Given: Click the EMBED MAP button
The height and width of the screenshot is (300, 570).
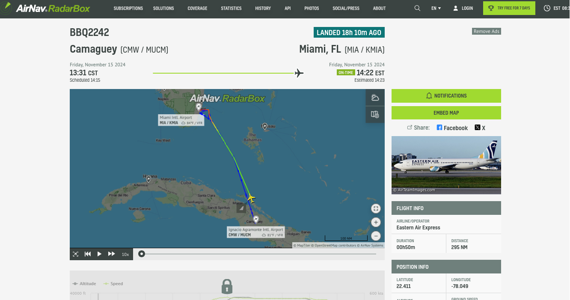Looking at the screenshot, I should pos(446,113).
